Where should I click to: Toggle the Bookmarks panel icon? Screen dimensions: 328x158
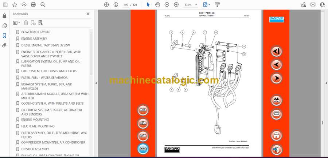(4, 36)
